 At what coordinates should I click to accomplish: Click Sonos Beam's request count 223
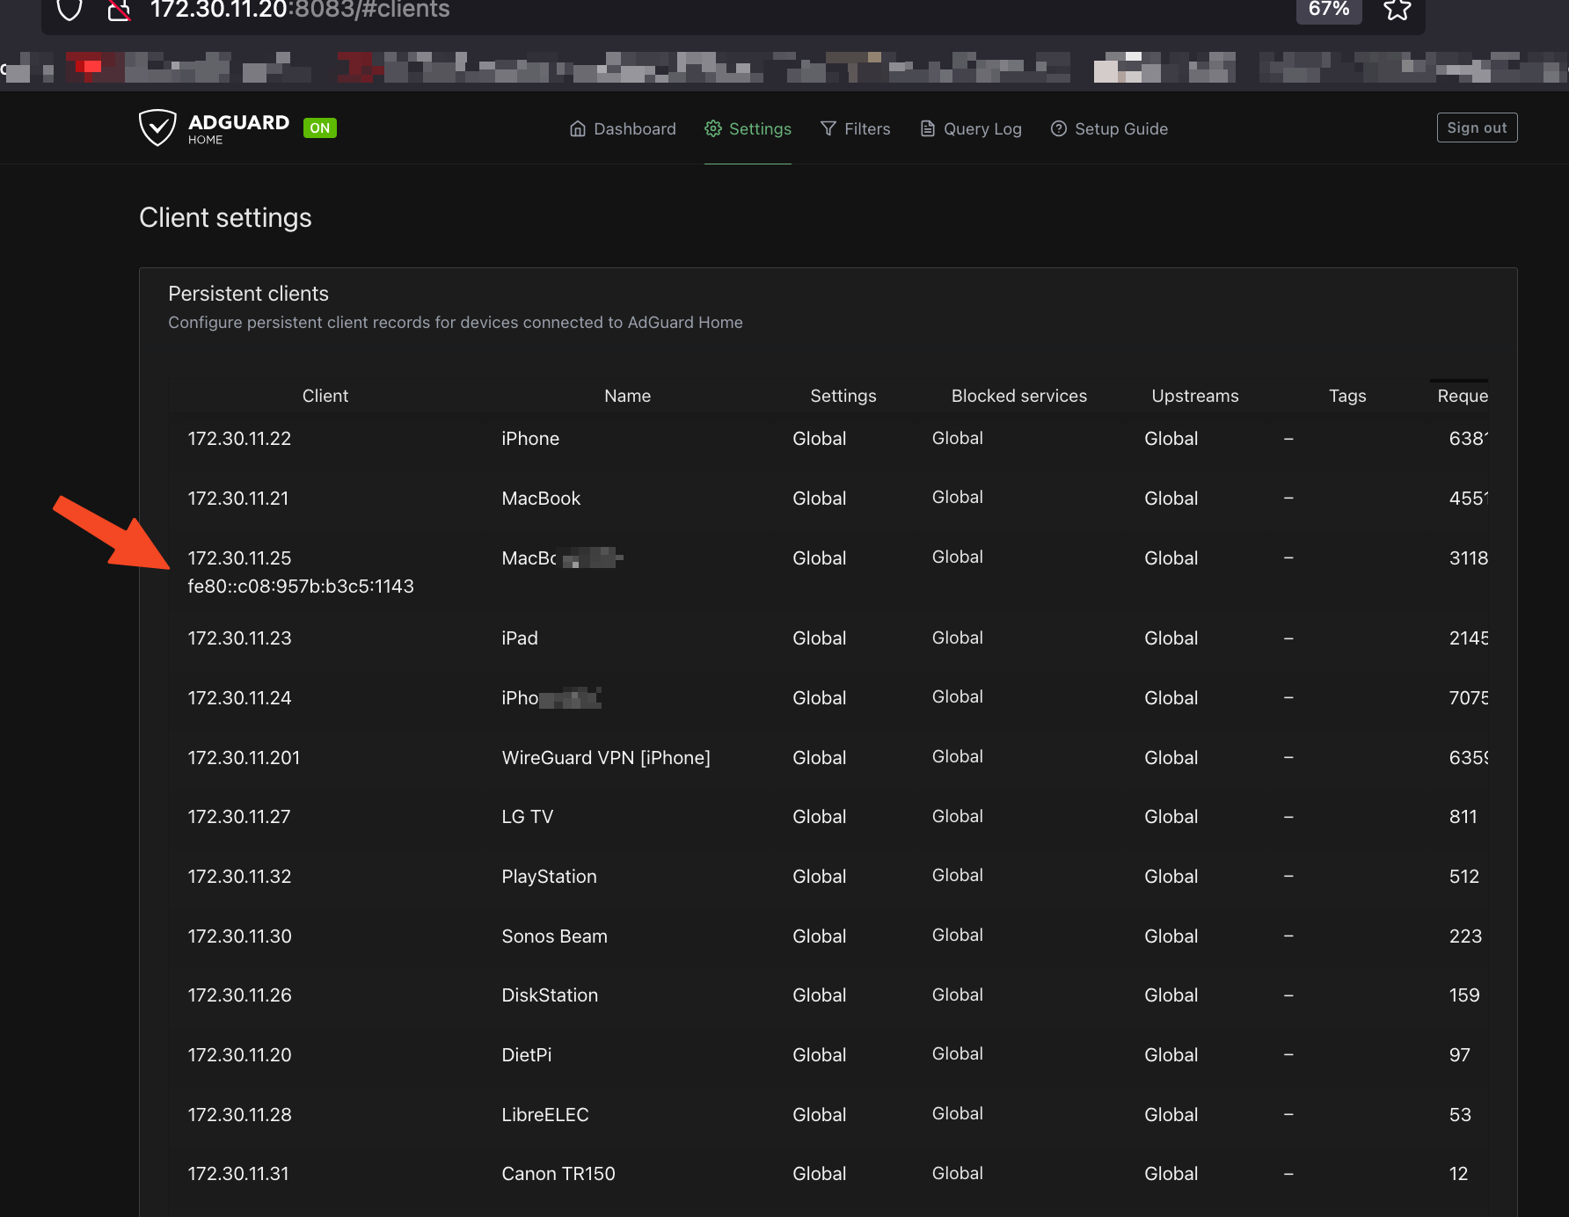click(x=1465, y=936)
